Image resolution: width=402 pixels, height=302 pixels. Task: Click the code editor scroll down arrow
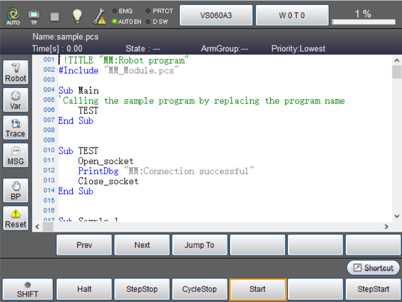(x=397, y=216)
